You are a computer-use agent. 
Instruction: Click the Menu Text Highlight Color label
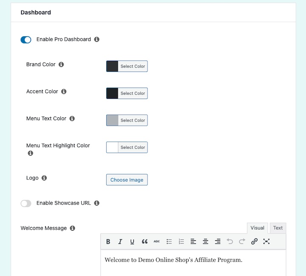[x=58, y=145]
